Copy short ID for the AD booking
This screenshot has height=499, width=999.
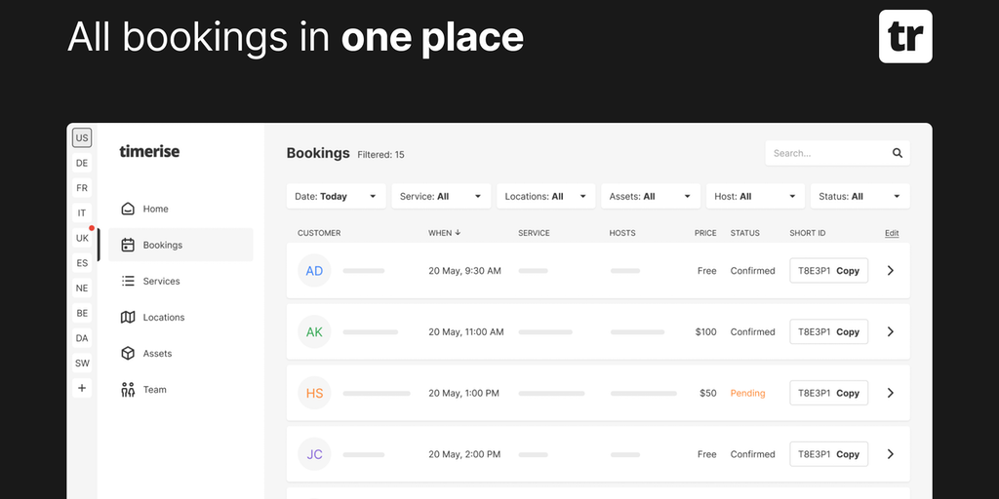tap(847, 271)
